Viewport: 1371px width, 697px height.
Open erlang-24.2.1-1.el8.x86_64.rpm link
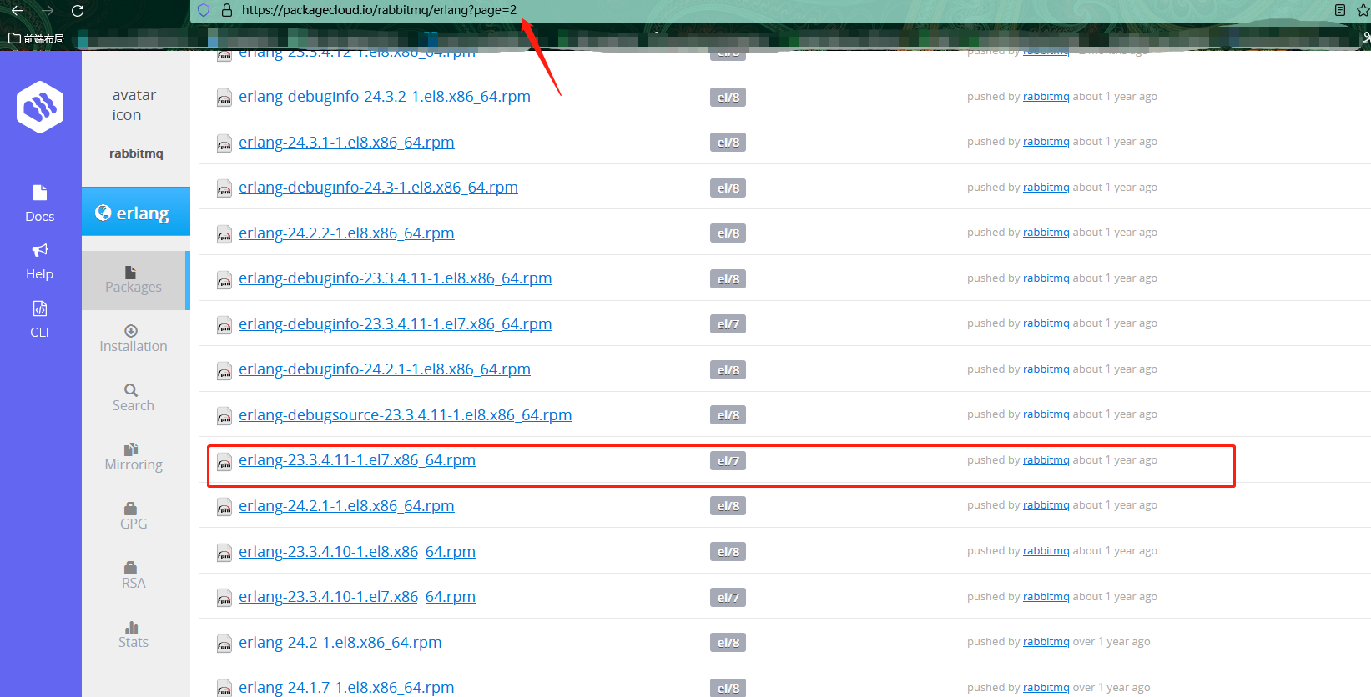pyautogui.click(x=346, y=505)
